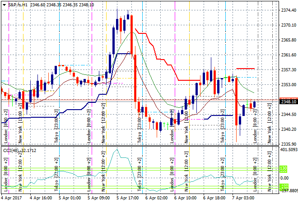298x203 pixels.
Task: Select the 5 Apr 17:00 time axis label
Action: 126,198
